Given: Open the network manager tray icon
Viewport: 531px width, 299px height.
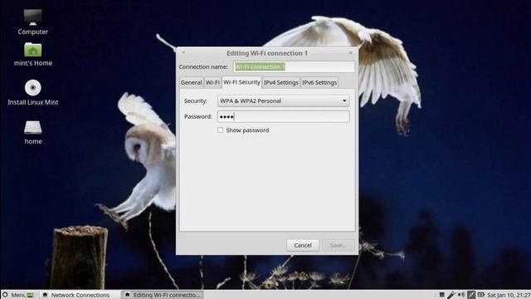Looking at the screenshot, I should tap(471, 295).
